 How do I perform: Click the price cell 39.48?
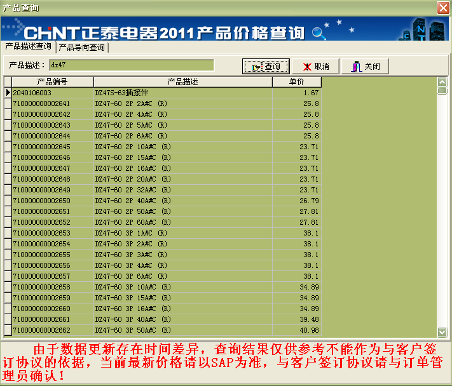pyautogui.click(x=297, y=319)
